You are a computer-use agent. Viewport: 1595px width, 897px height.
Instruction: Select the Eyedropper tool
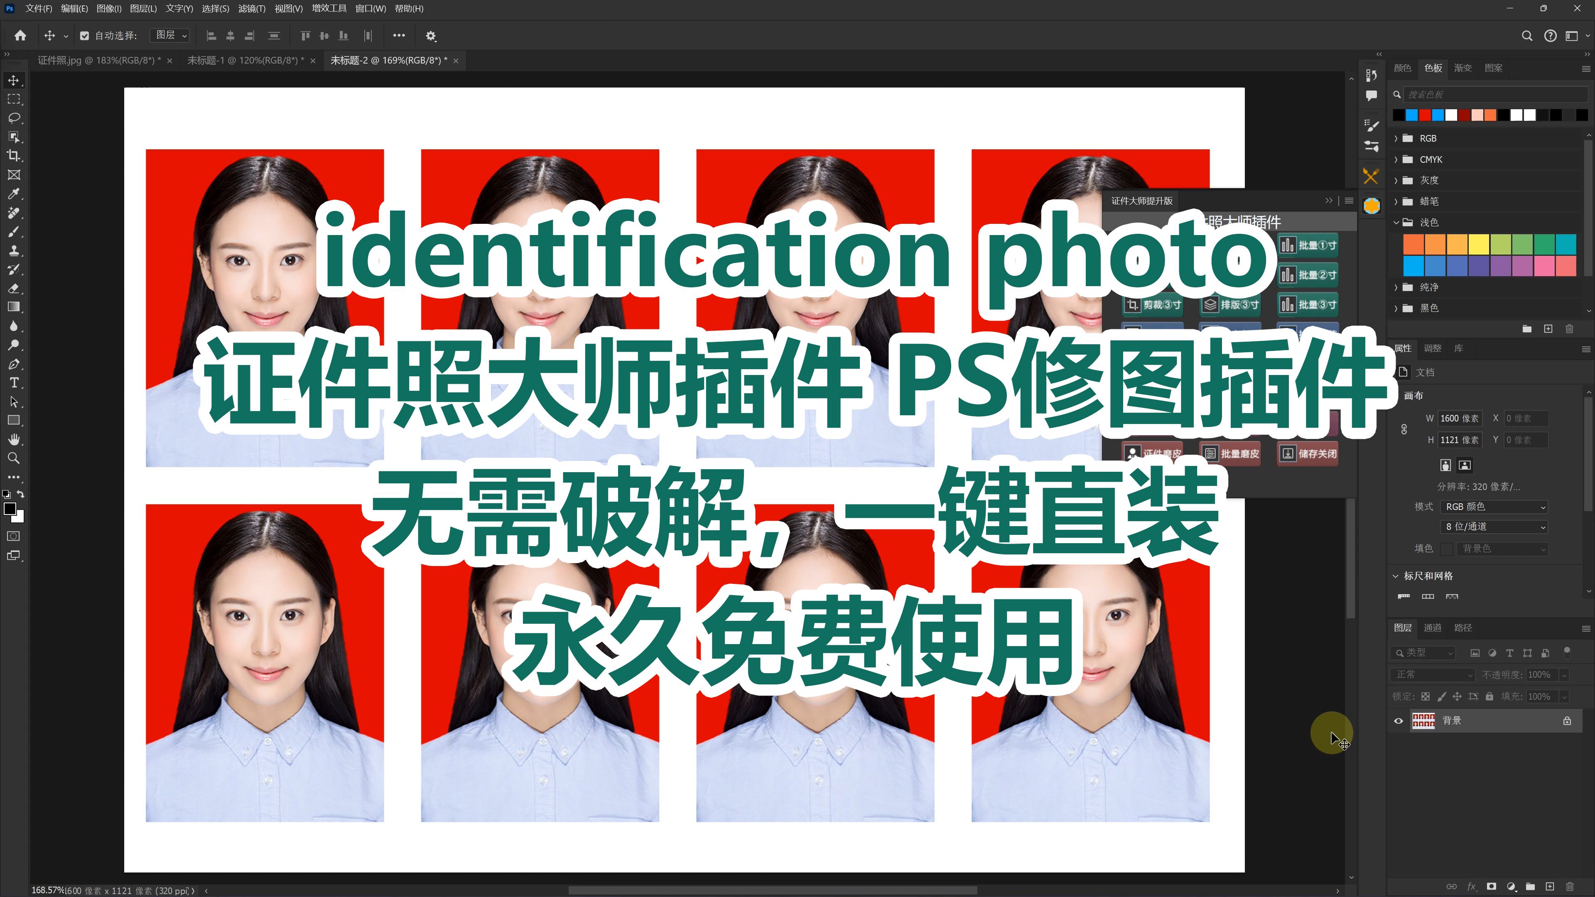tap(14, 194)
